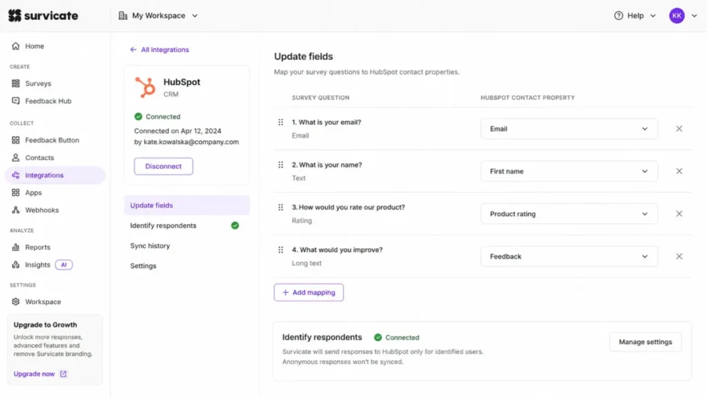Click the drag handle for product rating question
This screenshot has height=397, width=707.
click(x=281, y=207)
